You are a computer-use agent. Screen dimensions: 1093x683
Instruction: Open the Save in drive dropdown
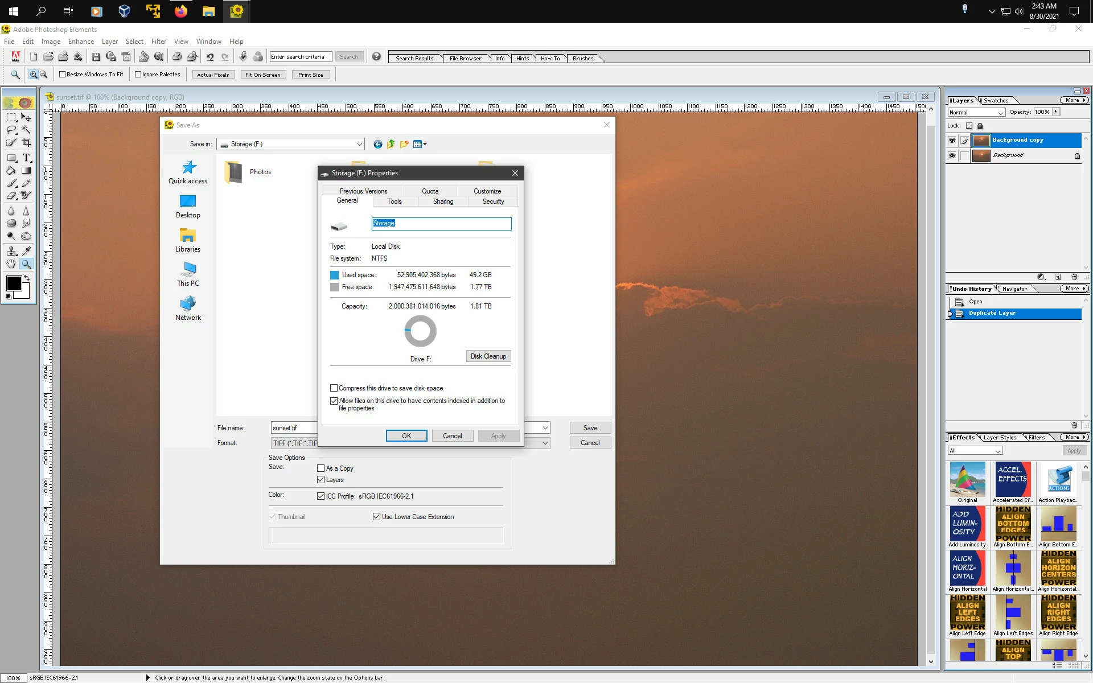point(359,145)
